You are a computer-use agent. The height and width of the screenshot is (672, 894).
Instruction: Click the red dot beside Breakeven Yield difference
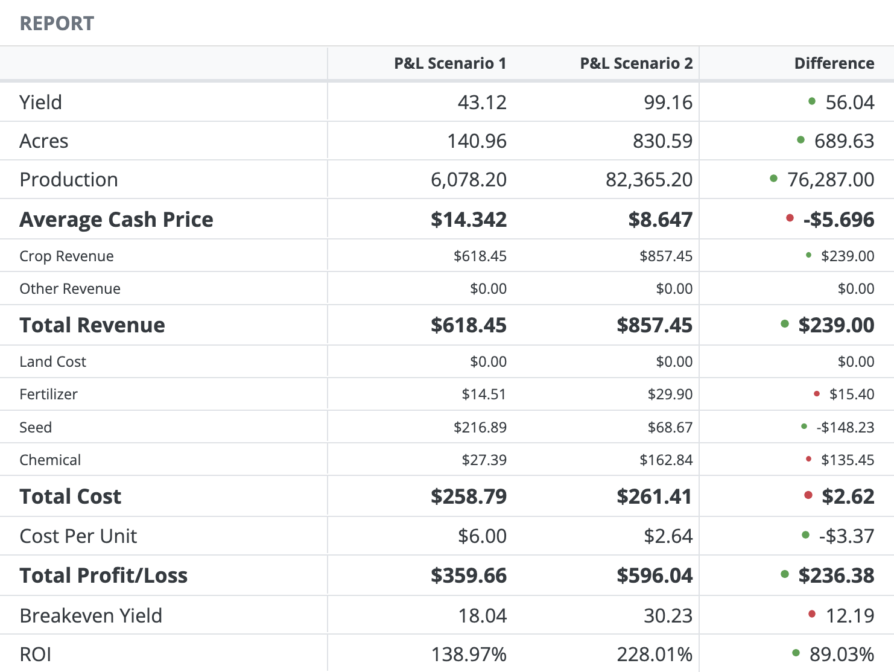tap(813, 613)
